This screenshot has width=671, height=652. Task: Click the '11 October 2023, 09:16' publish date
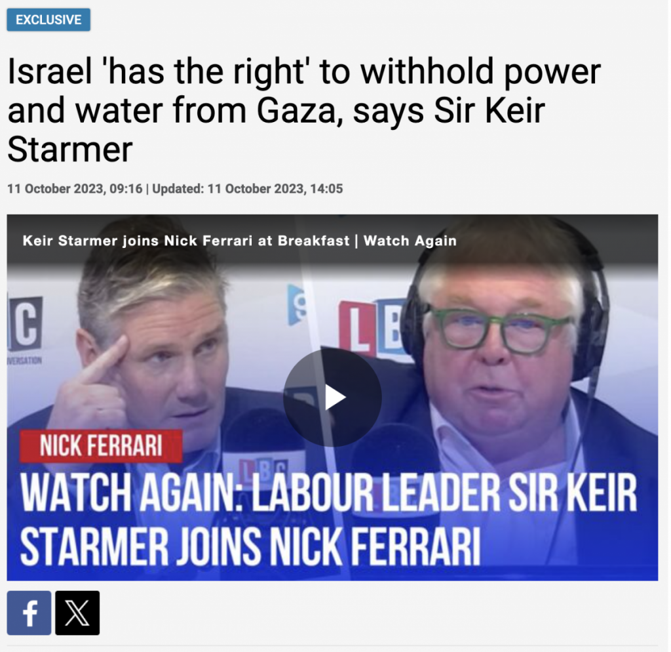(x=75, y=188)
